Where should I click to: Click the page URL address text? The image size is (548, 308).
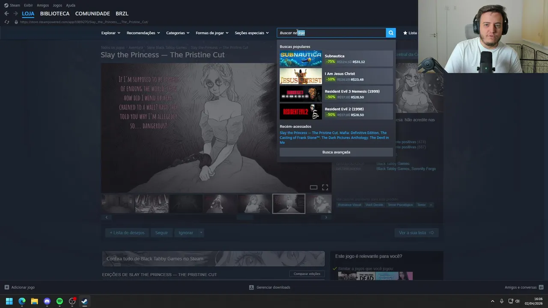(84, 22)
